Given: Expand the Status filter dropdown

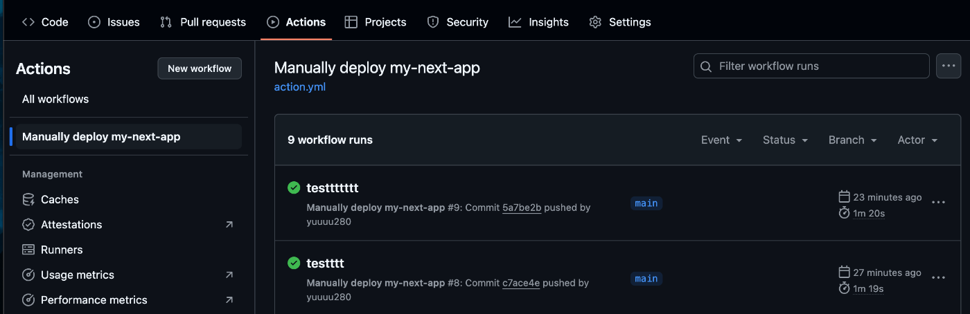Looking at the screenshot, I should point(785,140).
